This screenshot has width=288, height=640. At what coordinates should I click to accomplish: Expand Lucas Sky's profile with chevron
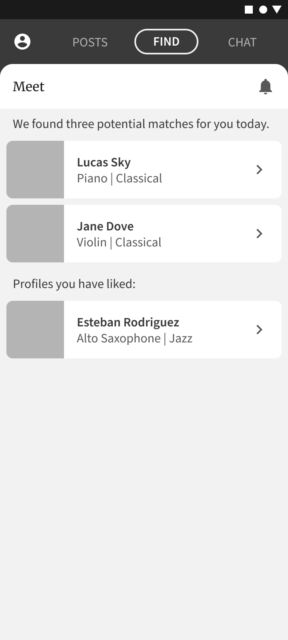pos(259,170)
